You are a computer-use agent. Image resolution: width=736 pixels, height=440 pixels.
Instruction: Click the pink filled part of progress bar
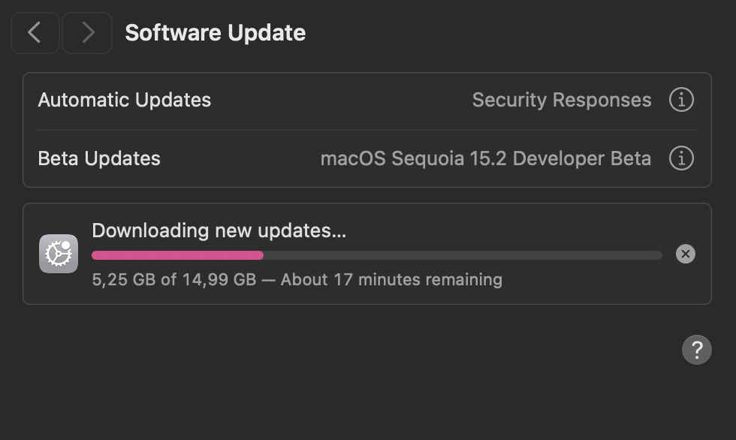pos(177,255)
